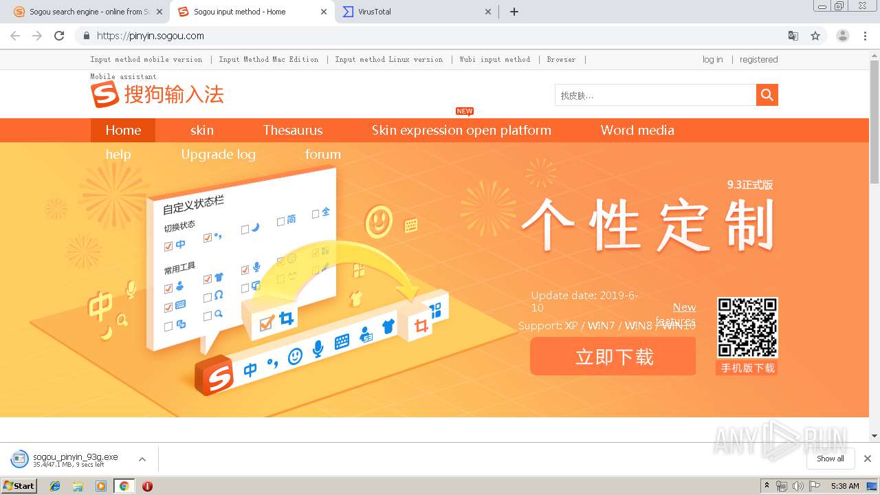The width and height of the screenshot is (880, 495).
Task: Click the red Opera taskbar icon
Action: coord(147,486)
